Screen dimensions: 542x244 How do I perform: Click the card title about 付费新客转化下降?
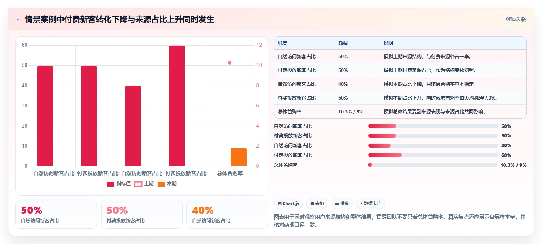119,19
